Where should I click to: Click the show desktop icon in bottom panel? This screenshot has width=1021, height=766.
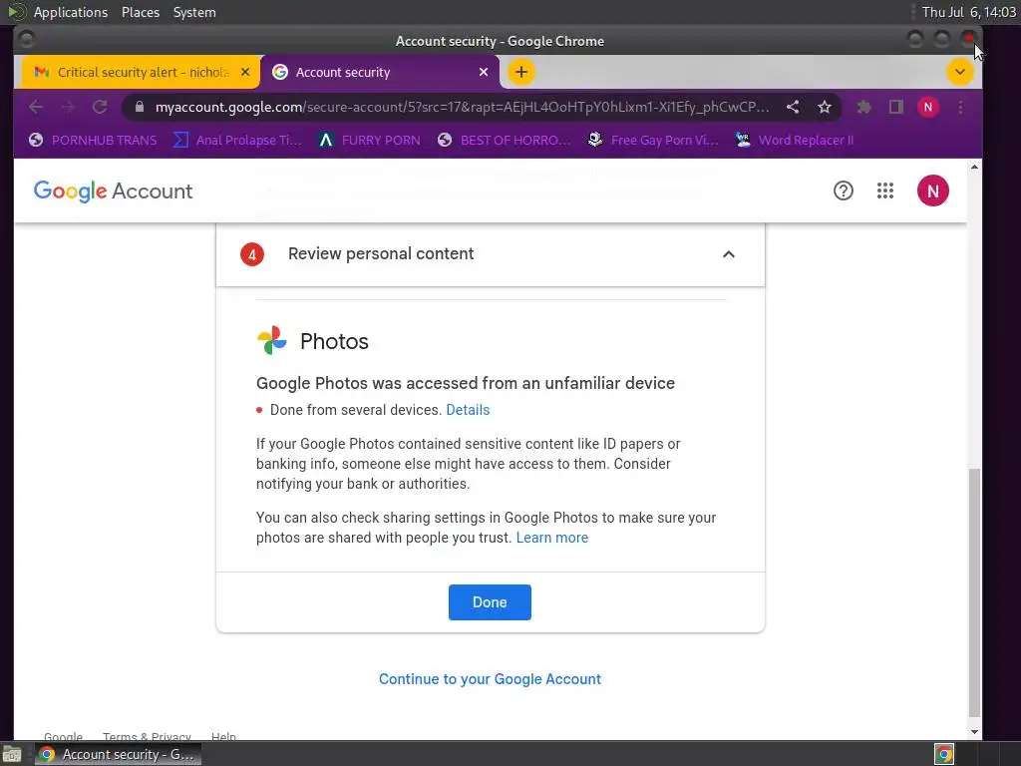pos(12,754)
